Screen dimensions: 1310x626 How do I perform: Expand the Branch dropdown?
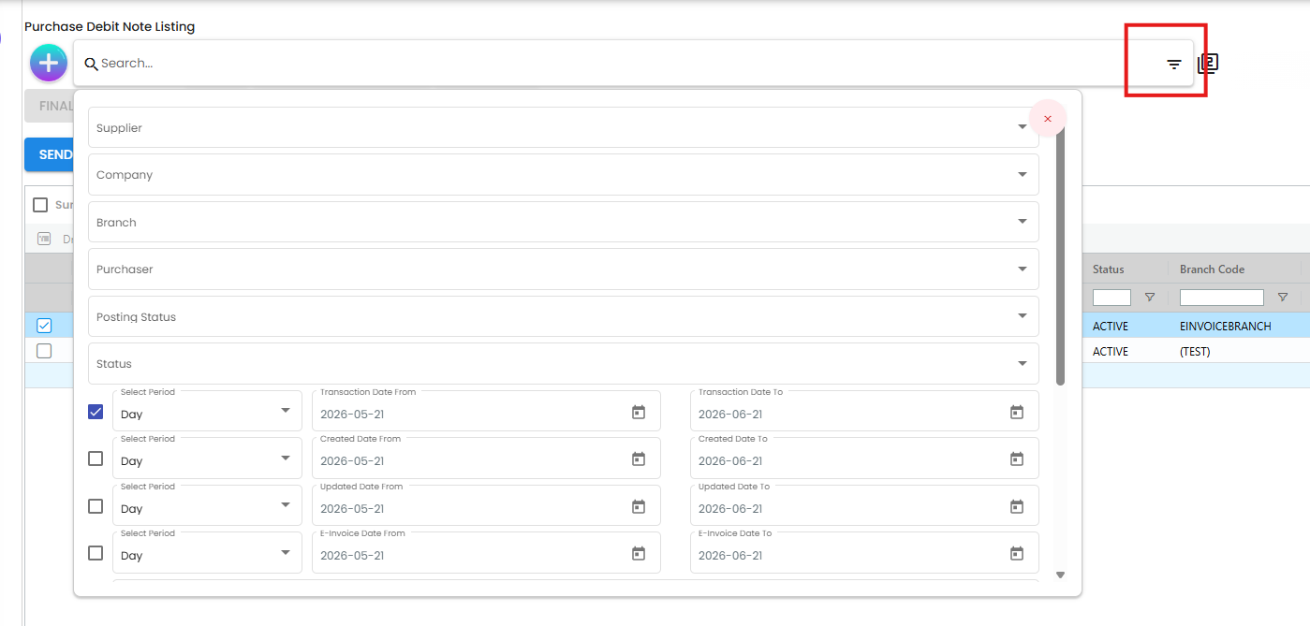click(564, 222)
